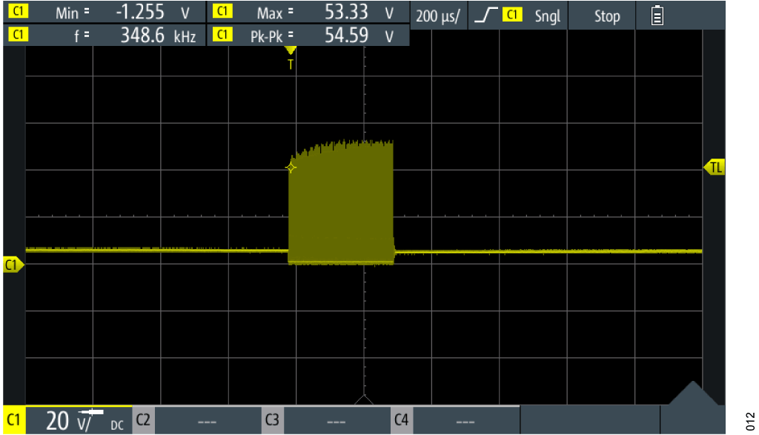Open the triangle menu in bottom right corner
Screen dimensions: 759x435
[x=693, y=393]
